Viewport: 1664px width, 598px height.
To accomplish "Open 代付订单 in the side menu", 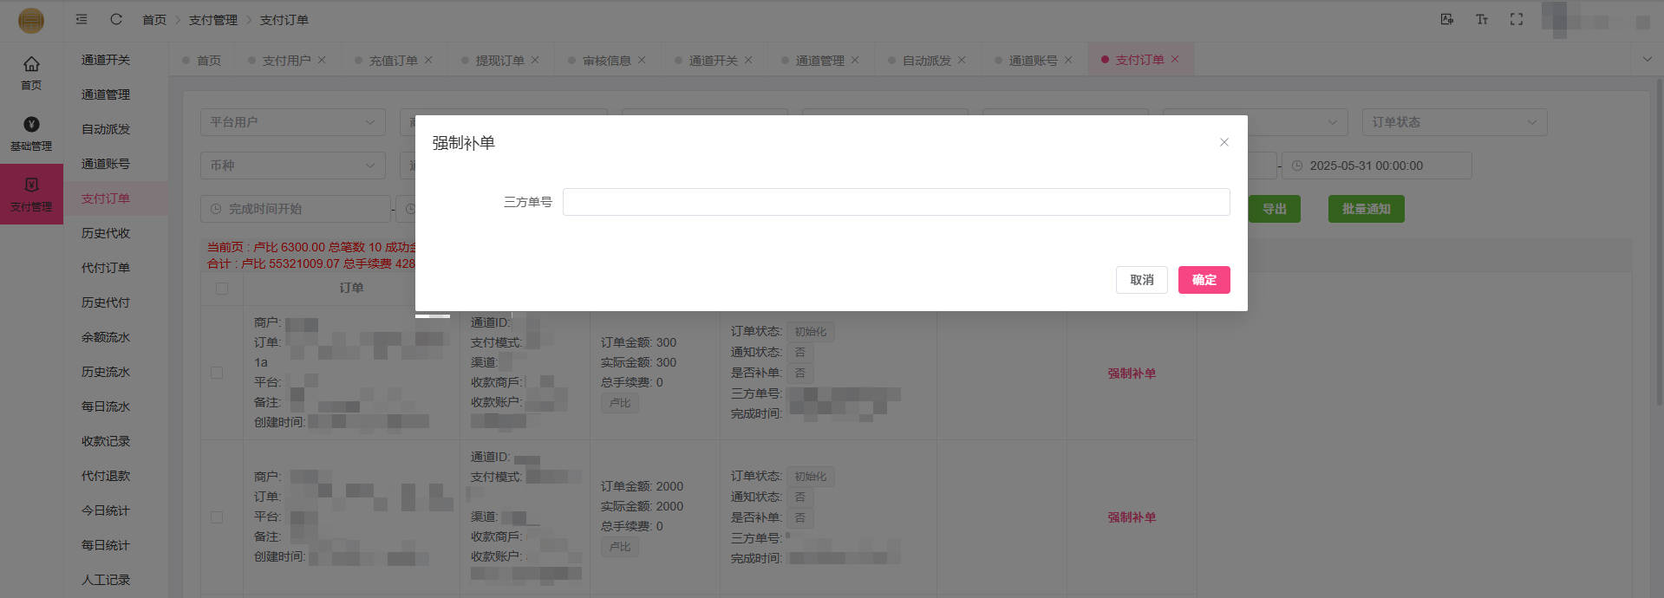I will [106, 268].
